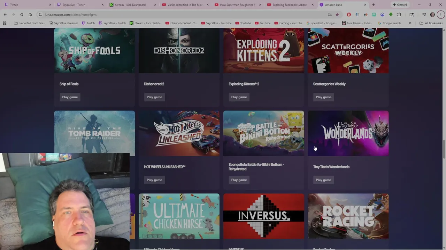Close the Amazon Luna tab

coord(365,5)
